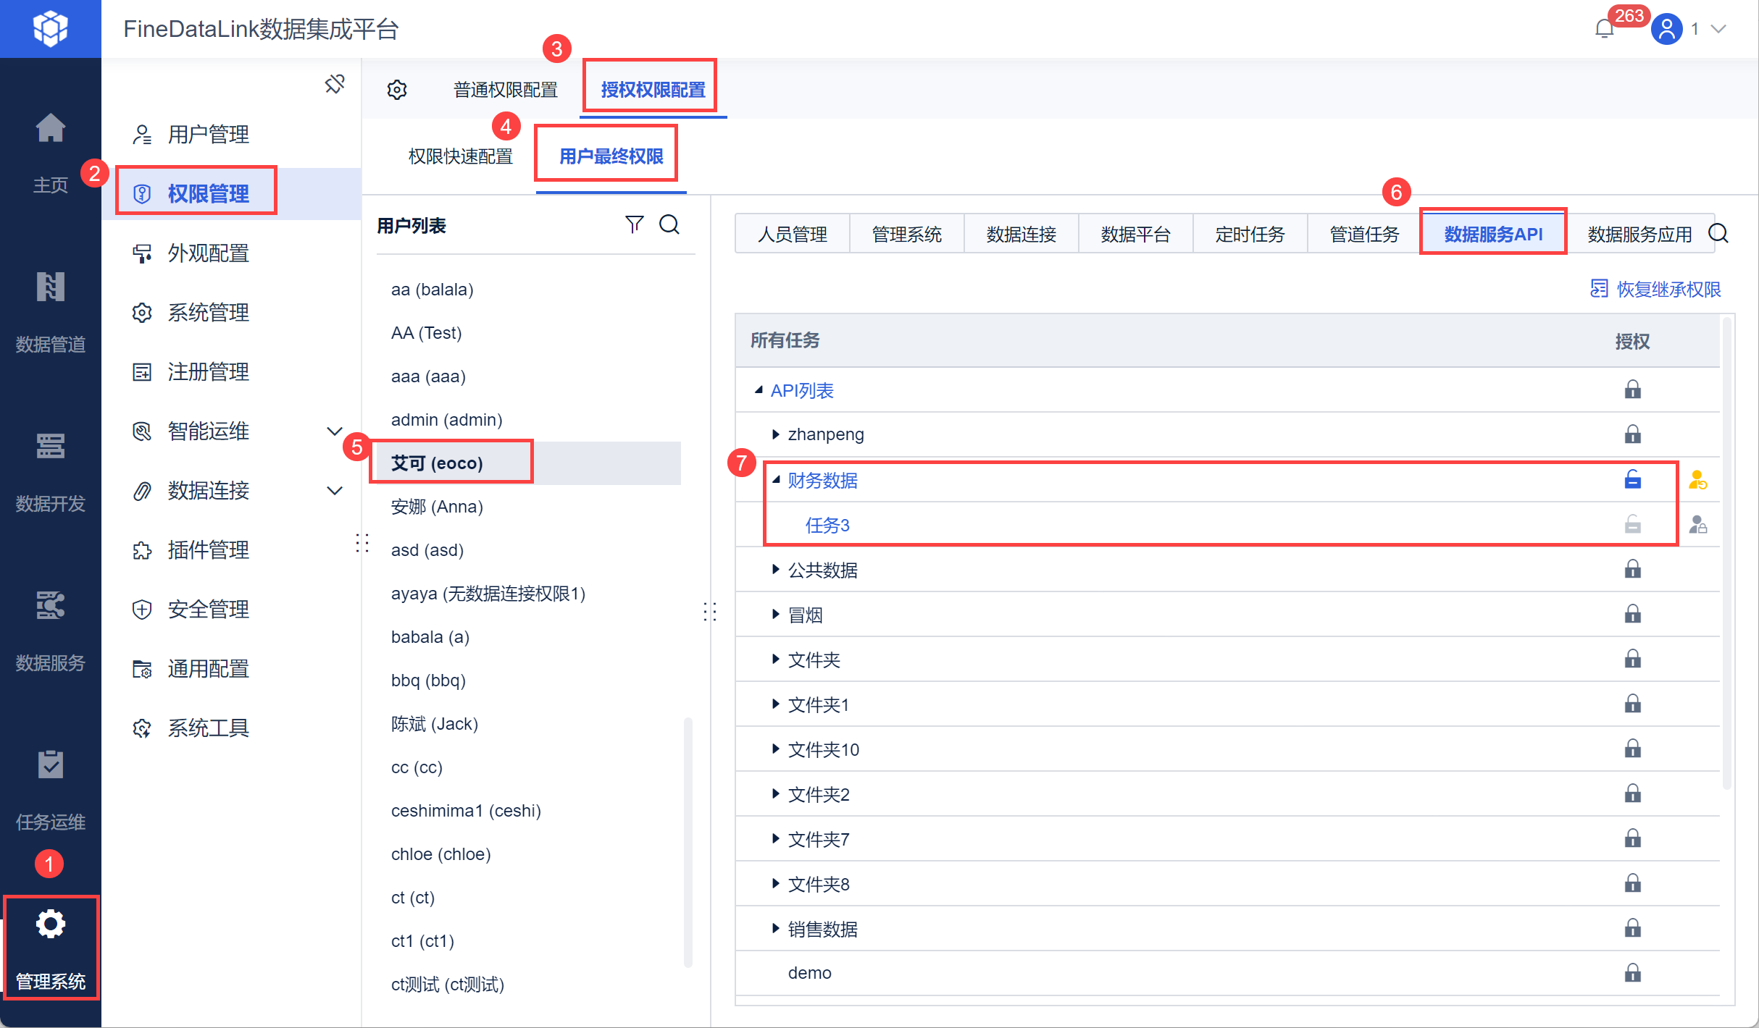
Task: Click the search icon in user list
Action: 669,225
